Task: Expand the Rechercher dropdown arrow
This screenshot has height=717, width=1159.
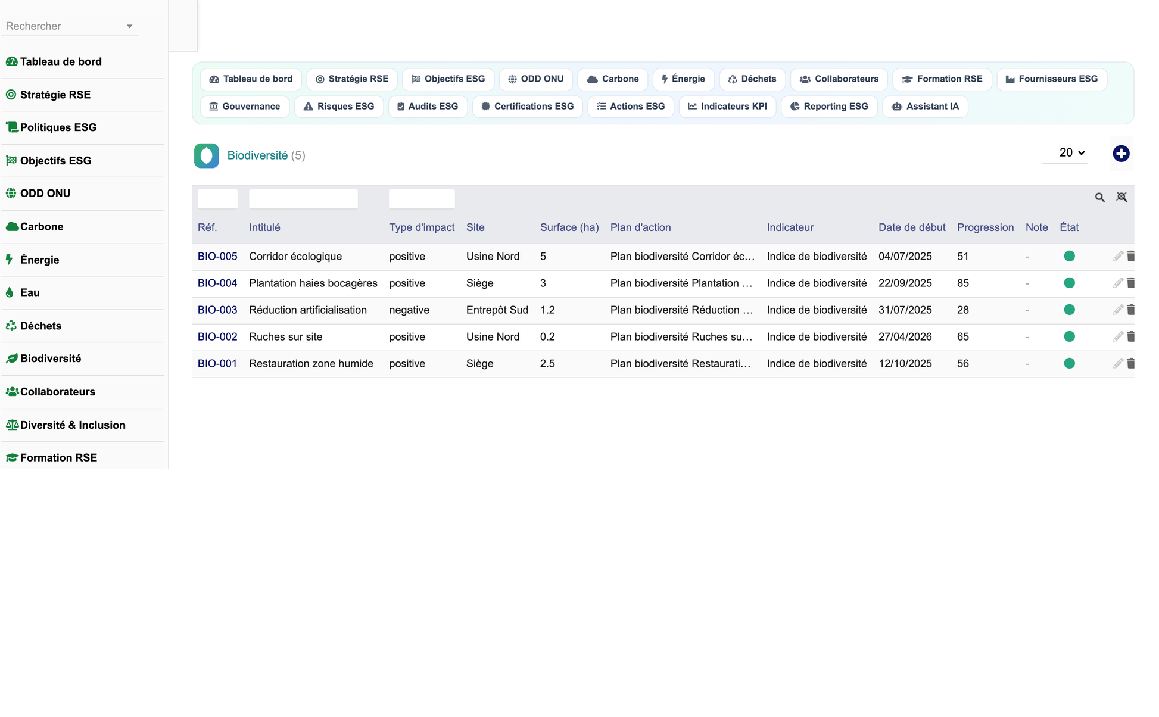Action: click(x=129, y=26)
